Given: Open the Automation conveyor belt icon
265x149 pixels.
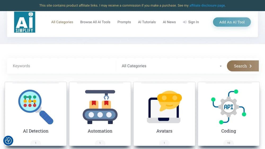Looking at the screenshot, I should point(100,107).
